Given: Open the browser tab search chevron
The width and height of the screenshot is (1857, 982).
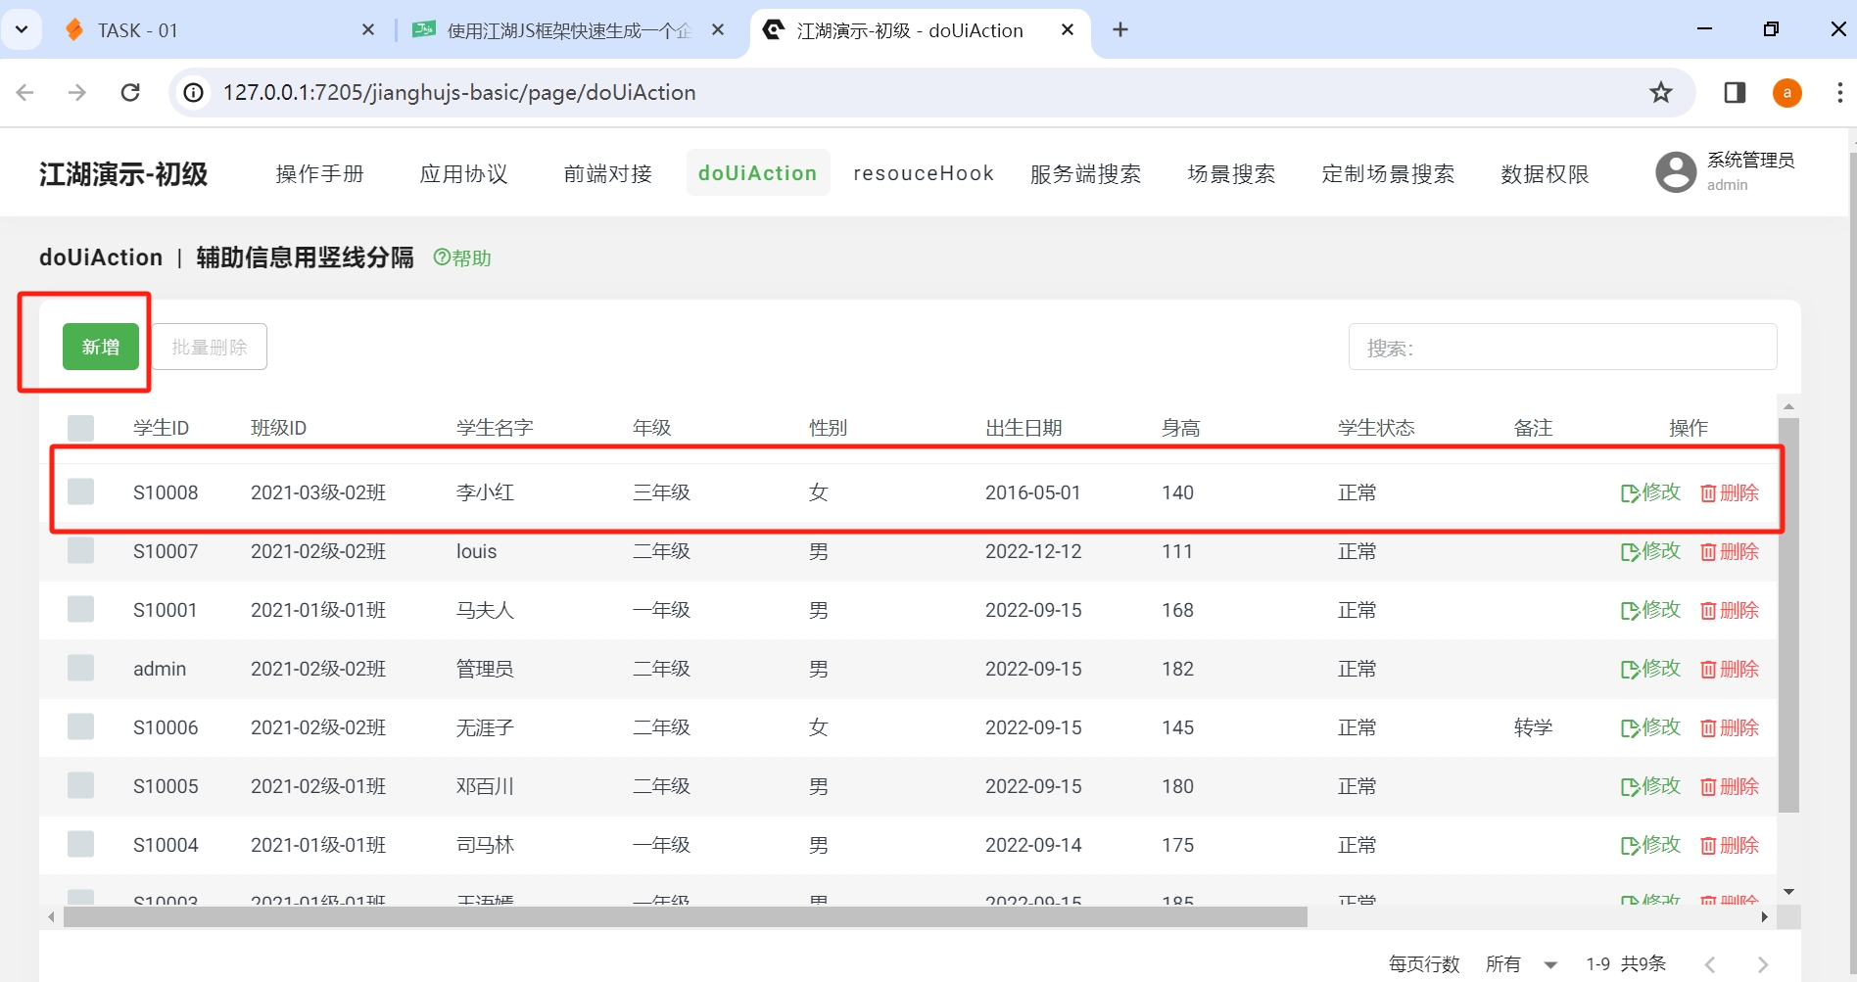Looking at the screenshot, I should coord(22,29).
